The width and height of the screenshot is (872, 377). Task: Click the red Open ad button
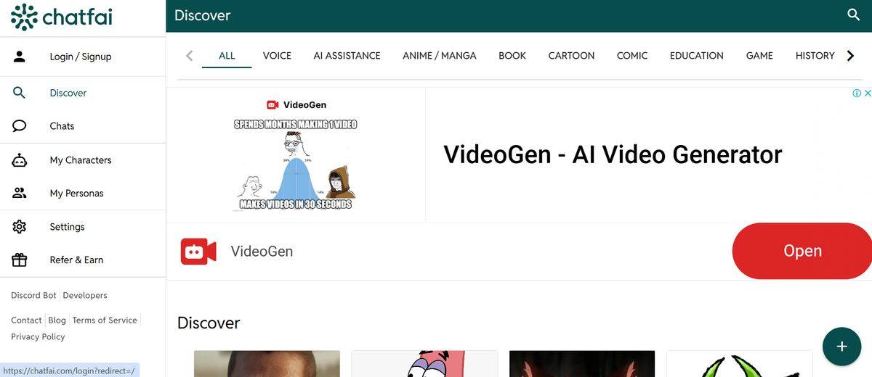[x=802, y=251]
